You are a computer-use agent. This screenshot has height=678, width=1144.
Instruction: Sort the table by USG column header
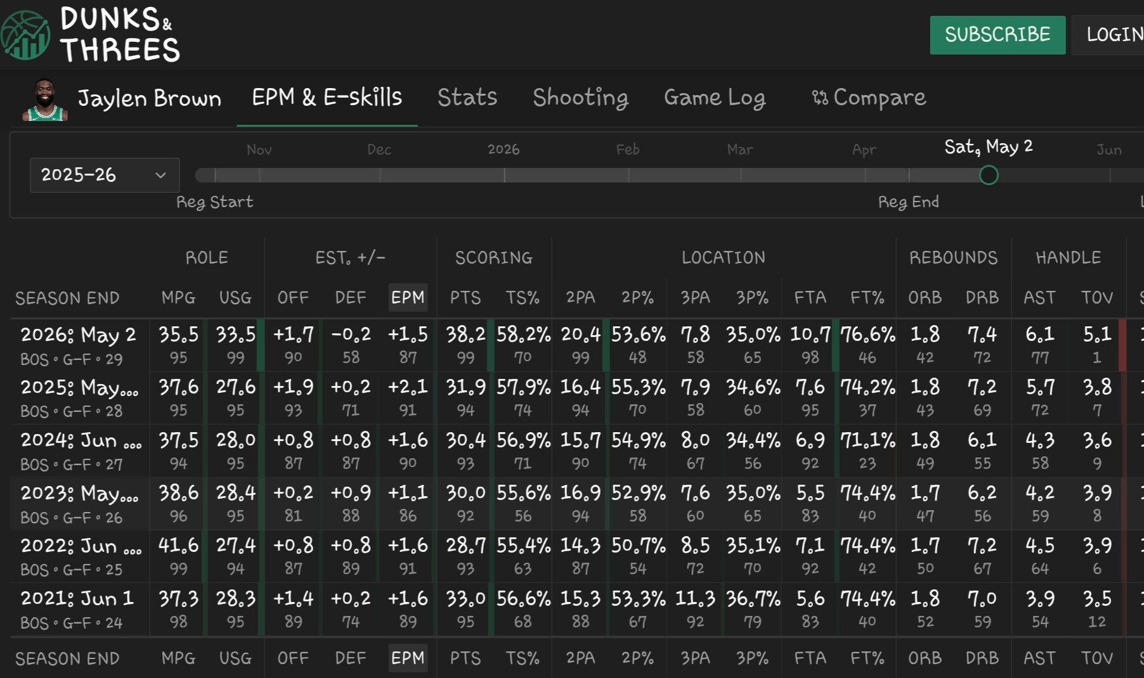(x=235, y=297)
